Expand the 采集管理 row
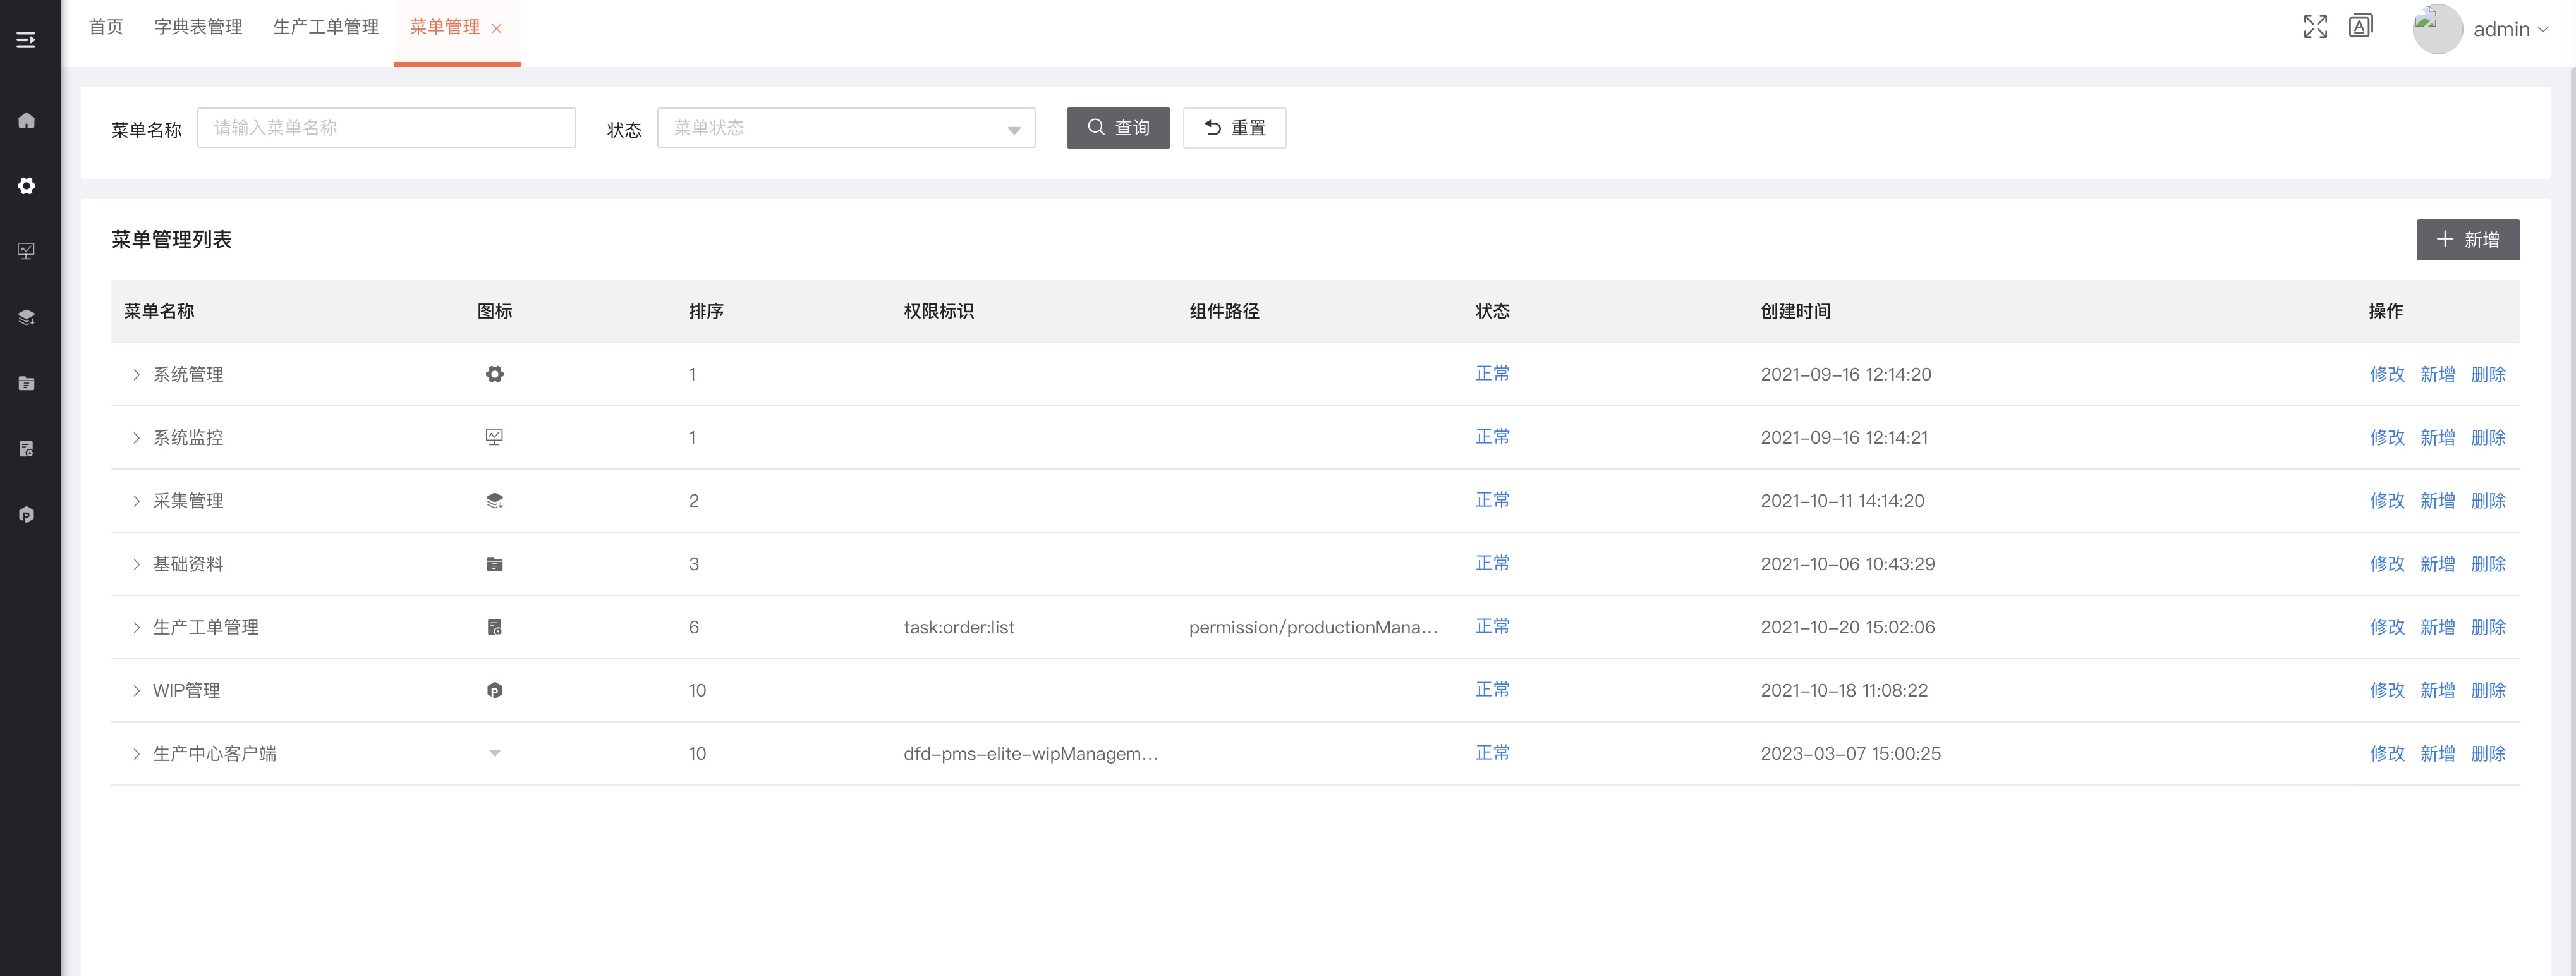2576x976 pixels. (x=136, y=501)
